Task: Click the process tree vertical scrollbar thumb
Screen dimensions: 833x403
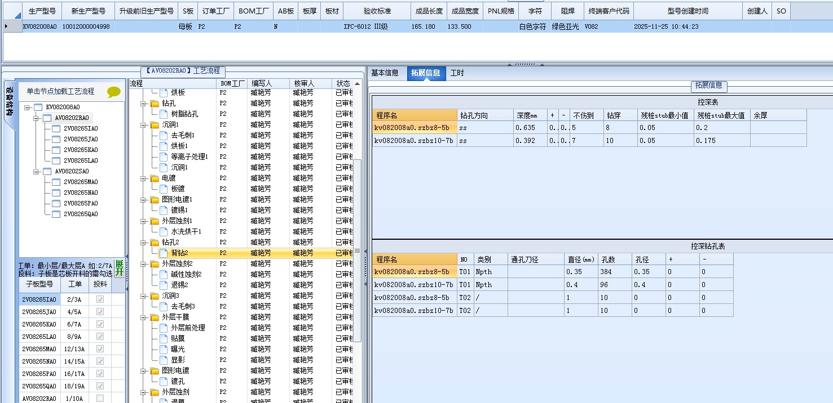Action: (357, 250)
